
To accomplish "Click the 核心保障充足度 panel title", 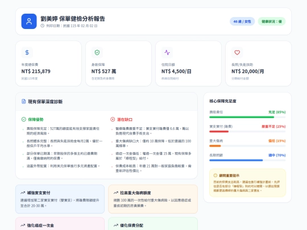I will (223, 101).
